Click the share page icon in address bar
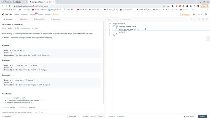This screenshot has height=118, width=210. tap(164, 6)
